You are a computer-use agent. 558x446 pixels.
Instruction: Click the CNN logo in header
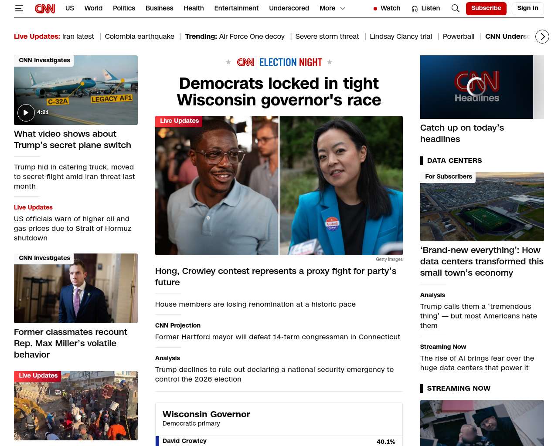pyautogui.click(x=45, y=8)
